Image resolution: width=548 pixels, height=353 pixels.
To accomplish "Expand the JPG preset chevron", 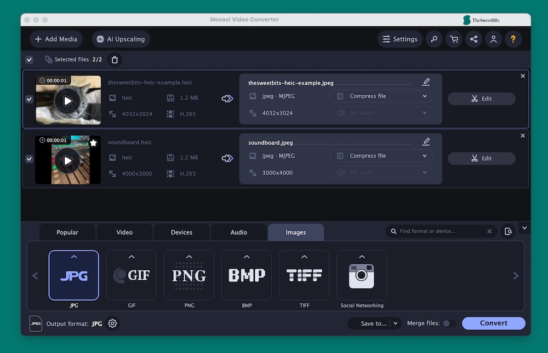I will click(x=74, y=257).
